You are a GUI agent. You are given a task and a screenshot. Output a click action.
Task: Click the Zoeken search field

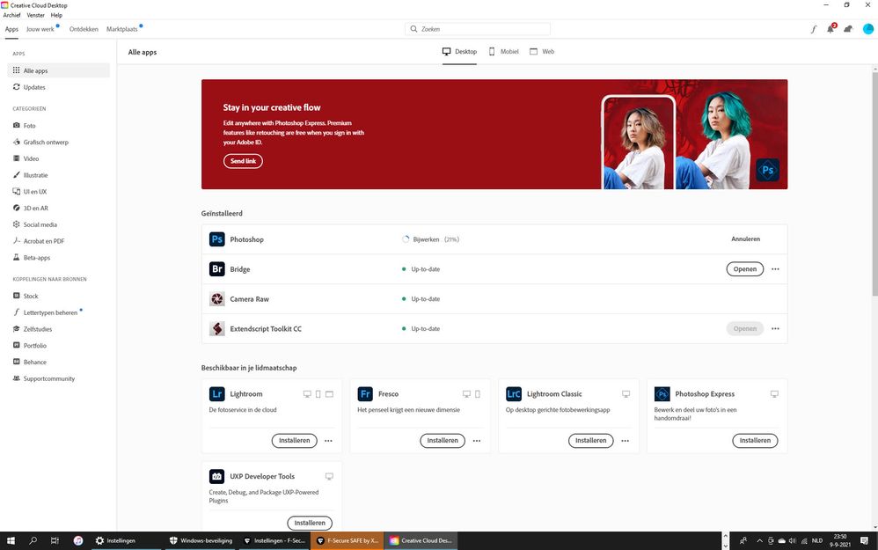tap(478, 28)
